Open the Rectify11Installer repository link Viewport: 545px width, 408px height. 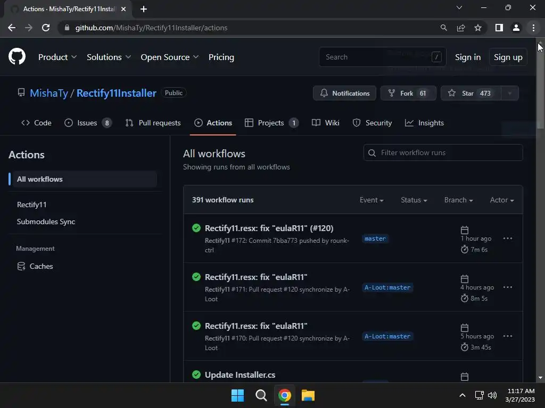click(x=117, y=93)
